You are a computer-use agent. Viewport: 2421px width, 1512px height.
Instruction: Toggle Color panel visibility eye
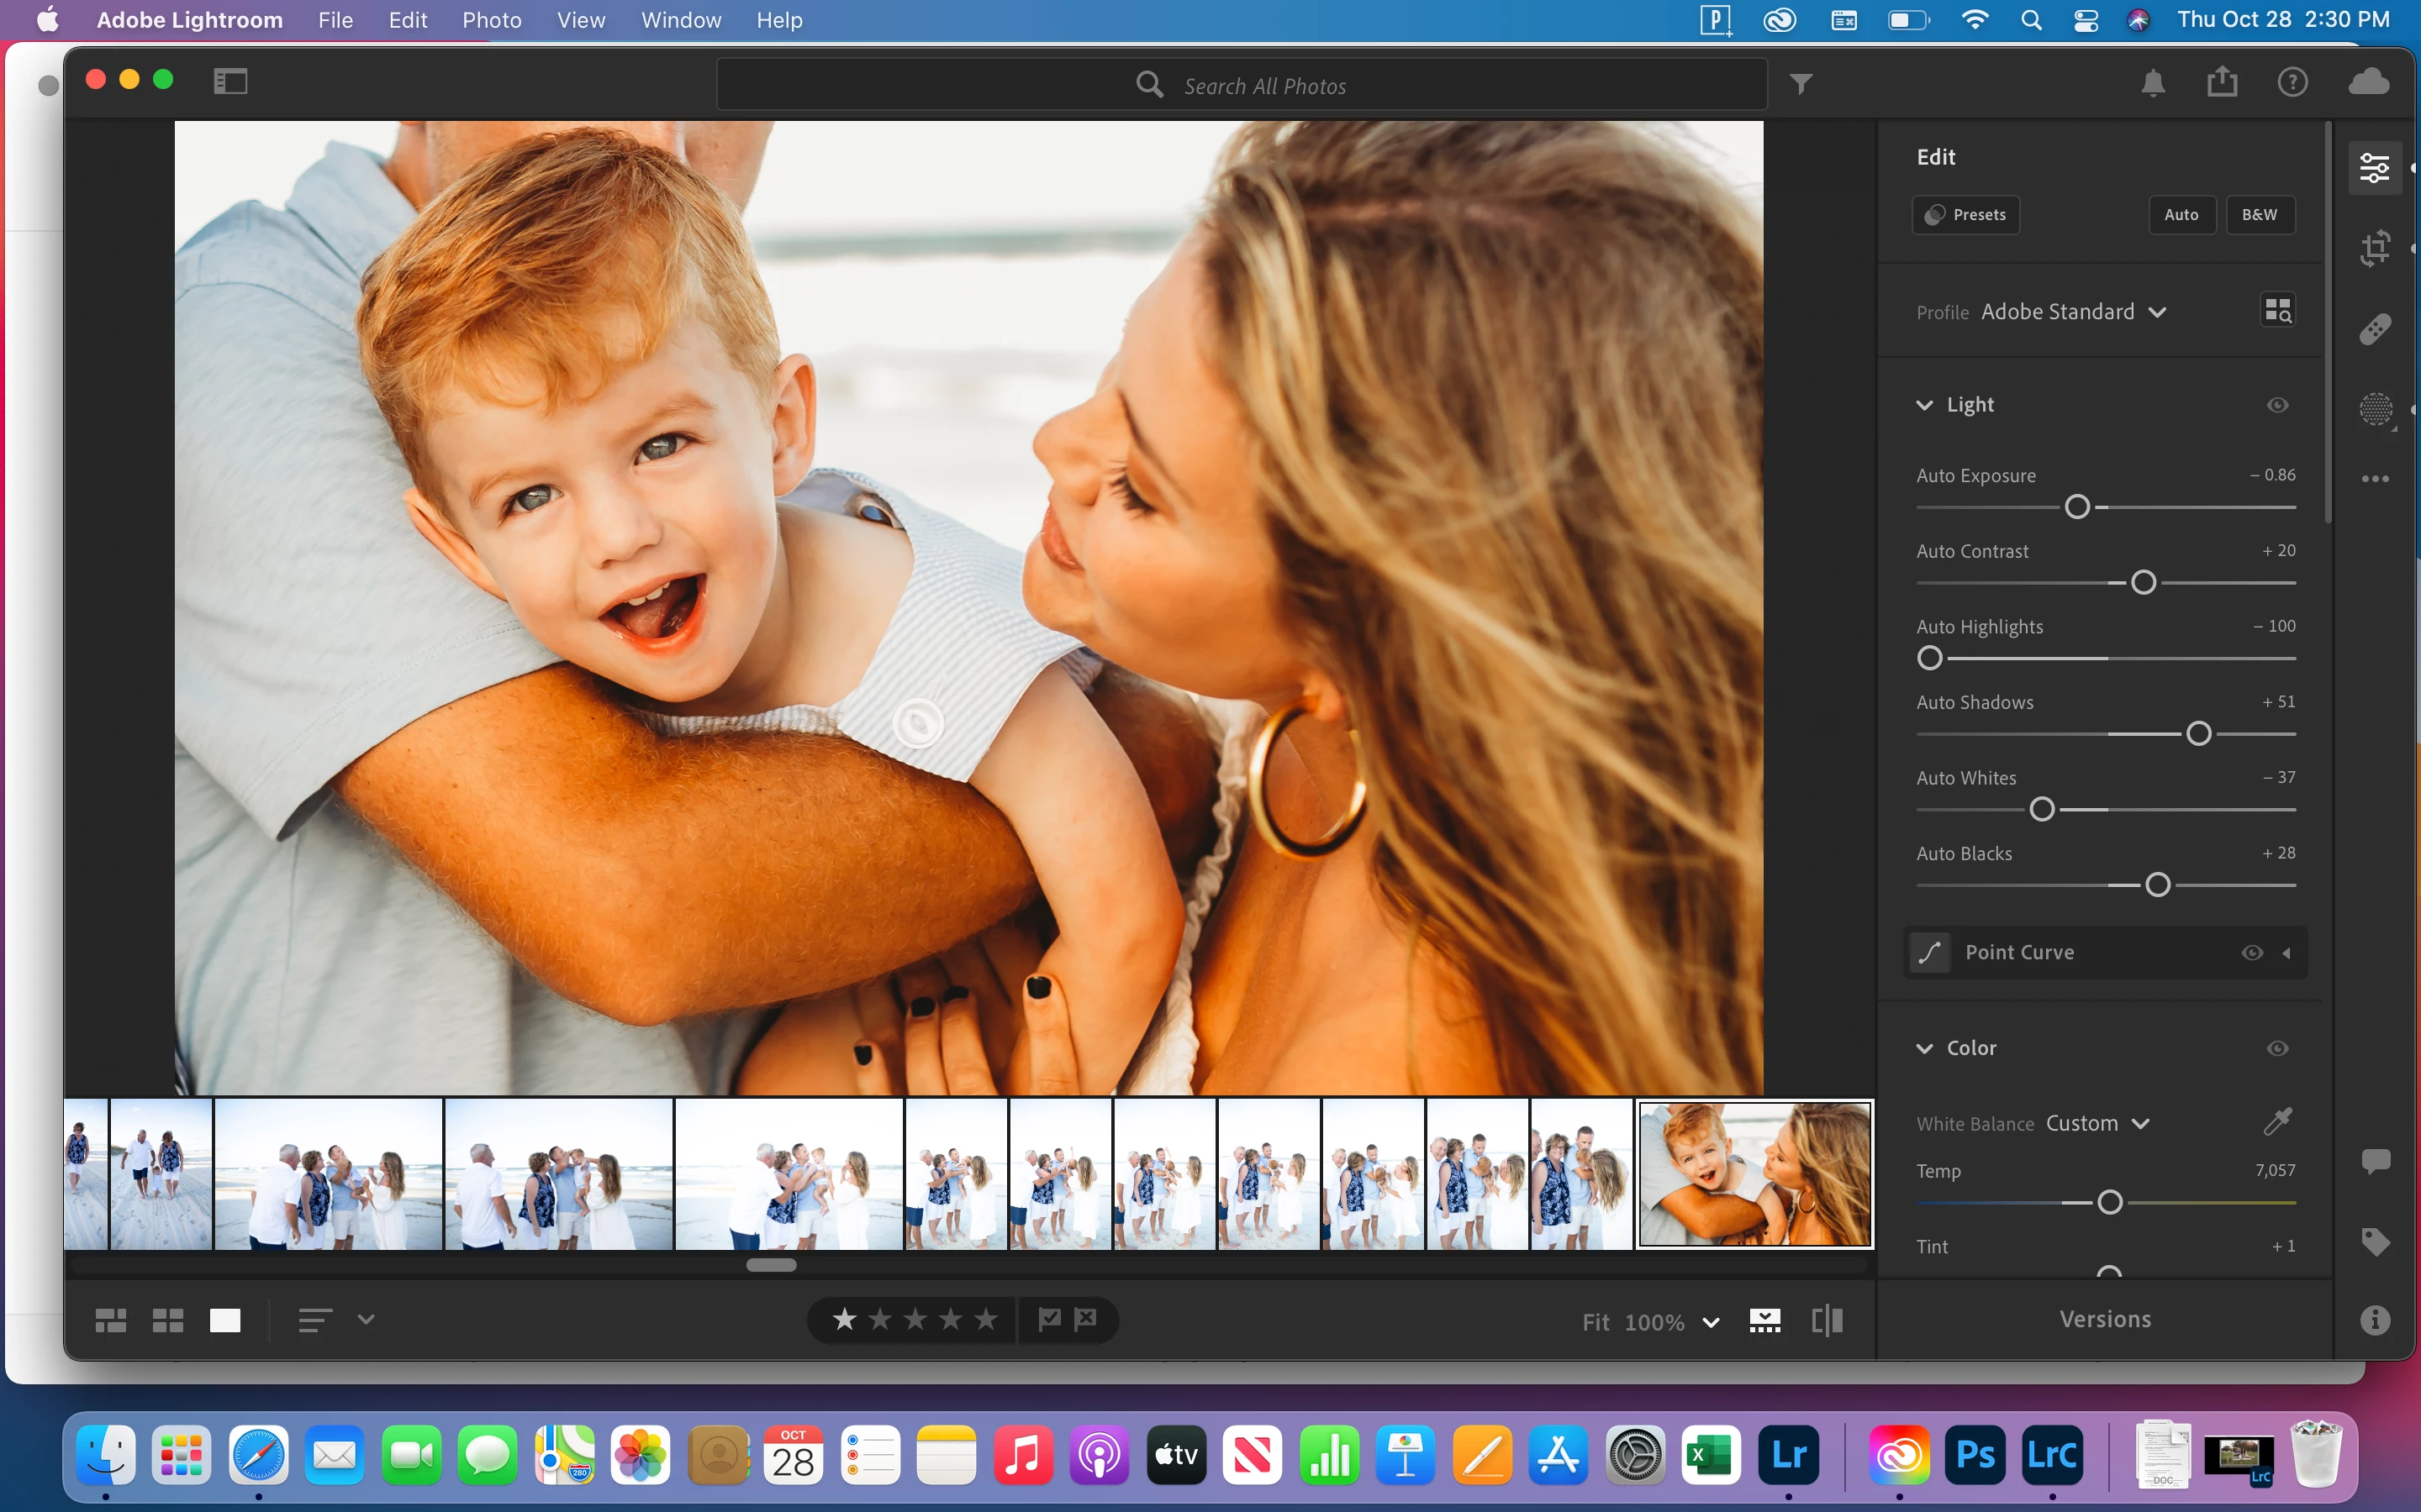2277,1048
